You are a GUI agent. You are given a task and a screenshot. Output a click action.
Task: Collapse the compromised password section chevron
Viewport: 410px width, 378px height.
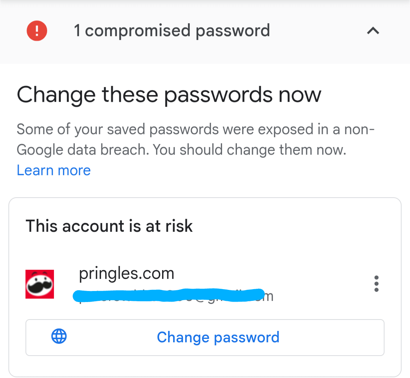pos(373,31)
